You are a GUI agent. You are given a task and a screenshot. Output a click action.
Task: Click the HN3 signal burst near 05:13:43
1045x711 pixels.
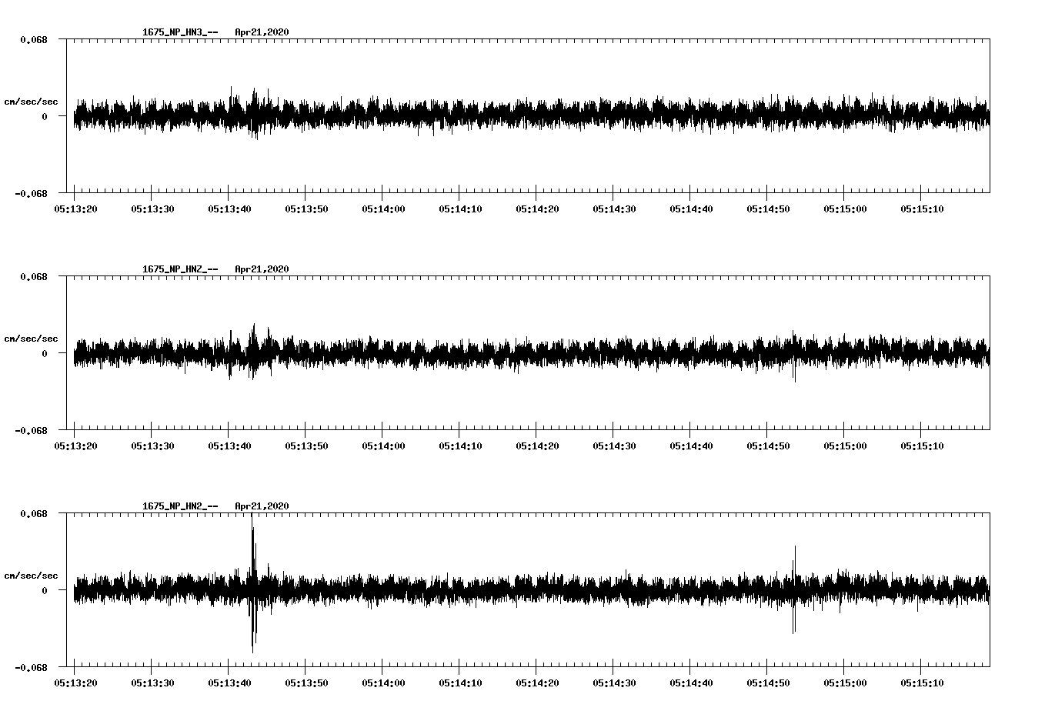[254, 112]
